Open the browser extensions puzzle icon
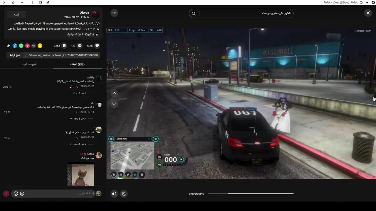The image size is (376, 211). click(40, 2)
